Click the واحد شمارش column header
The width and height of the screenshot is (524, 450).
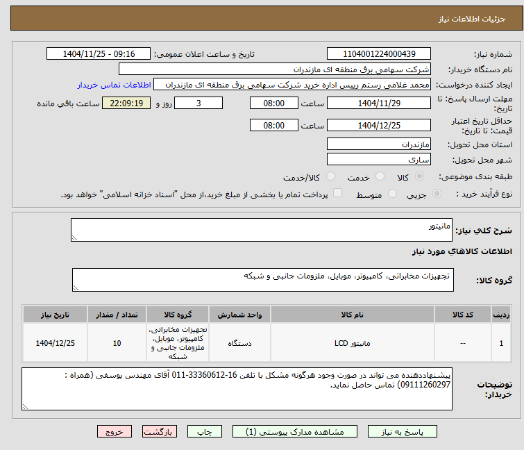(239, 315)
